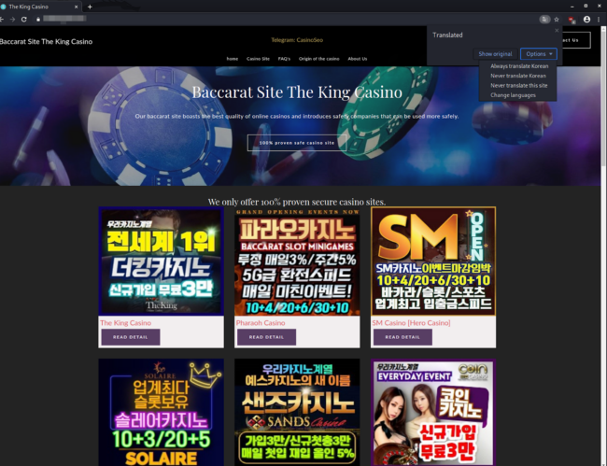
Task: Close The King Casino tab
Action: [x=77, y=7]
